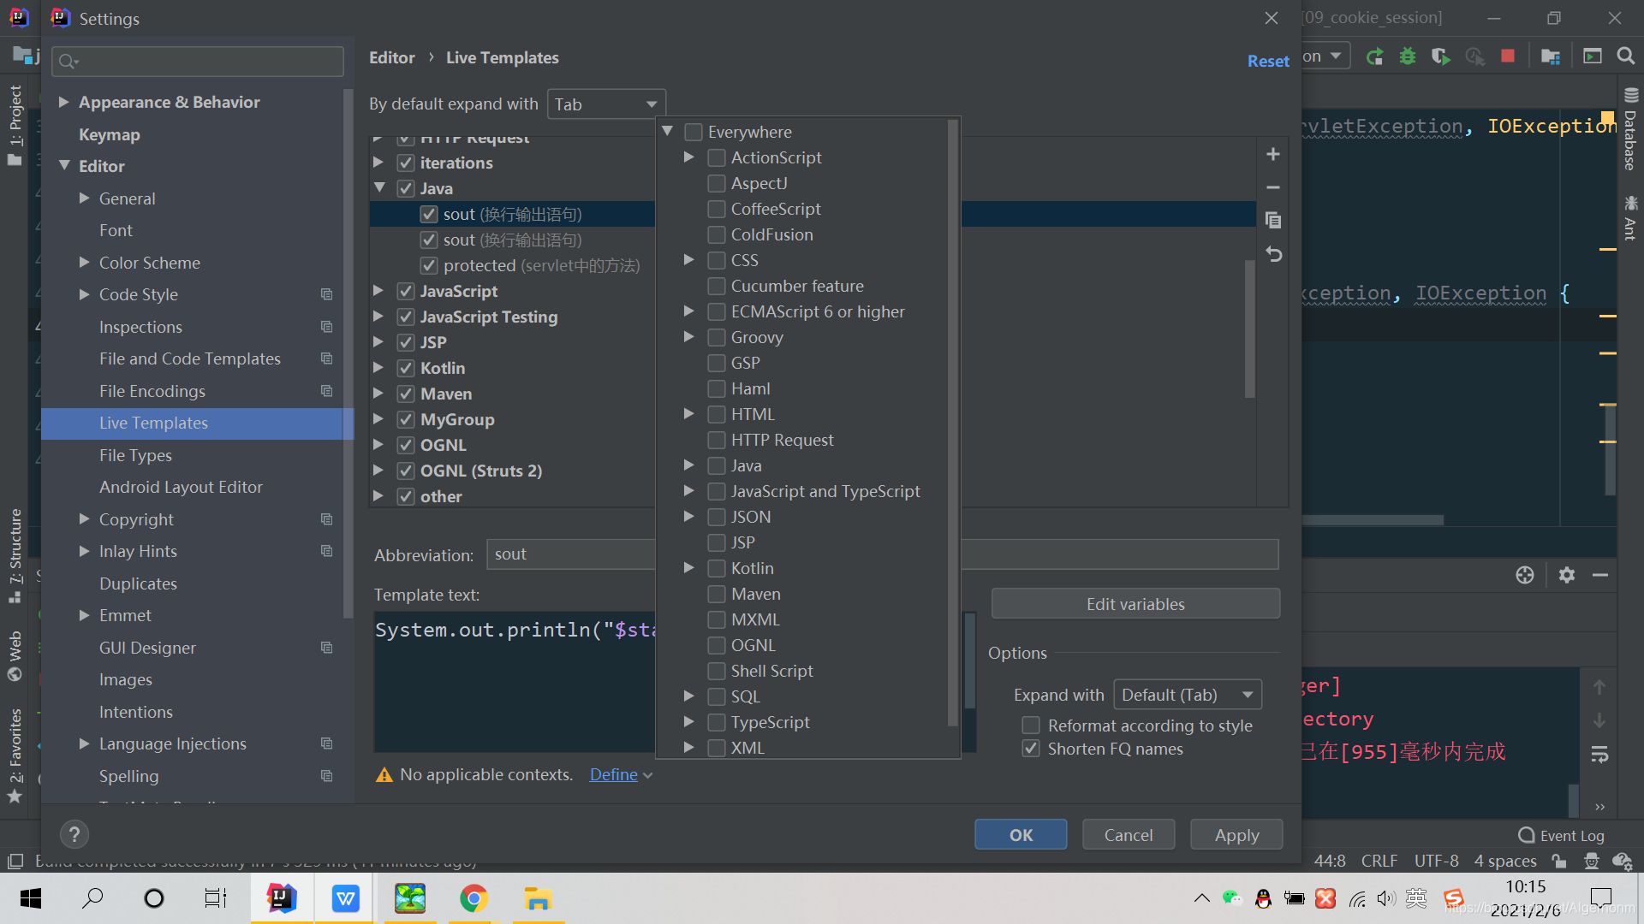The width and height of the screenshot is (1644, 924).
Task: Click OK to save settings
Action: (x=1021, y=835)
